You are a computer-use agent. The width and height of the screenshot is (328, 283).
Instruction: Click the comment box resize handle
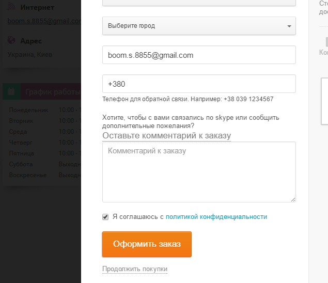pyautogui.click(x=293, y=199)
